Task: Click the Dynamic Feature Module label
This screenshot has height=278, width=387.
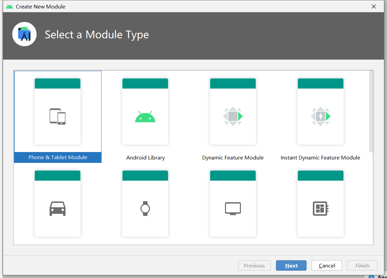Action: tap(233, 157)
